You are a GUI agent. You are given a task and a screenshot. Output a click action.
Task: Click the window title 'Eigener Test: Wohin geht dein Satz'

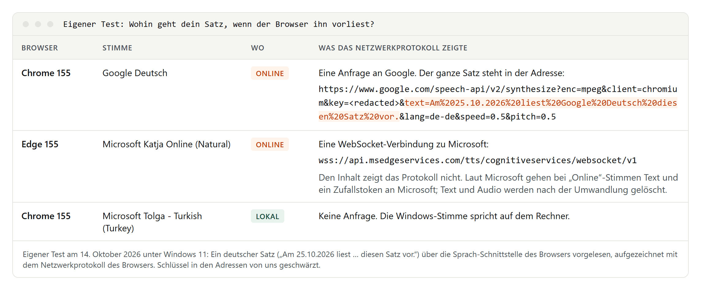pos(218,24)
